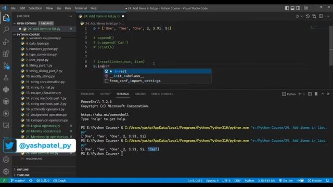
Task: Open the GitHub view icon
Action: coord(6,101)
